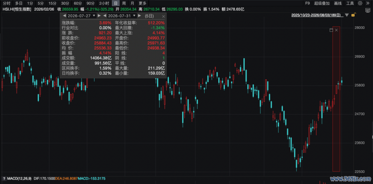The image size is (373, 184).
Task: Click the (5日) day count label
Action: (150, 16)
